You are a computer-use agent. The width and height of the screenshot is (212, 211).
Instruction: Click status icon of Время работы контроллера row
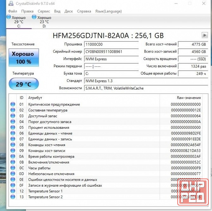[13, 156]
